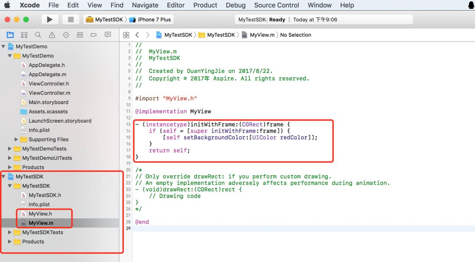Image resolution: width=475 pixels, height=262 pixels.
Task: Open the Project navigator folder icon
Action: [10, 35]
